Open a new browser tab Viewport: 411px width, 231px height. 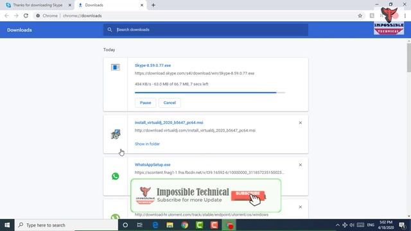click(153, 5)
